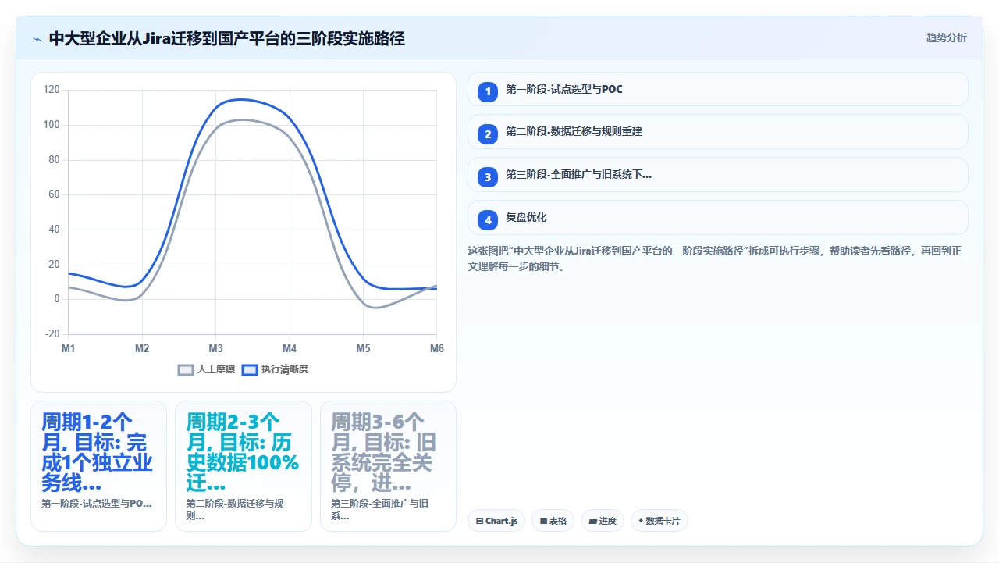
Task: Select the Chart.js tag
Action: [x=496, y=521]
